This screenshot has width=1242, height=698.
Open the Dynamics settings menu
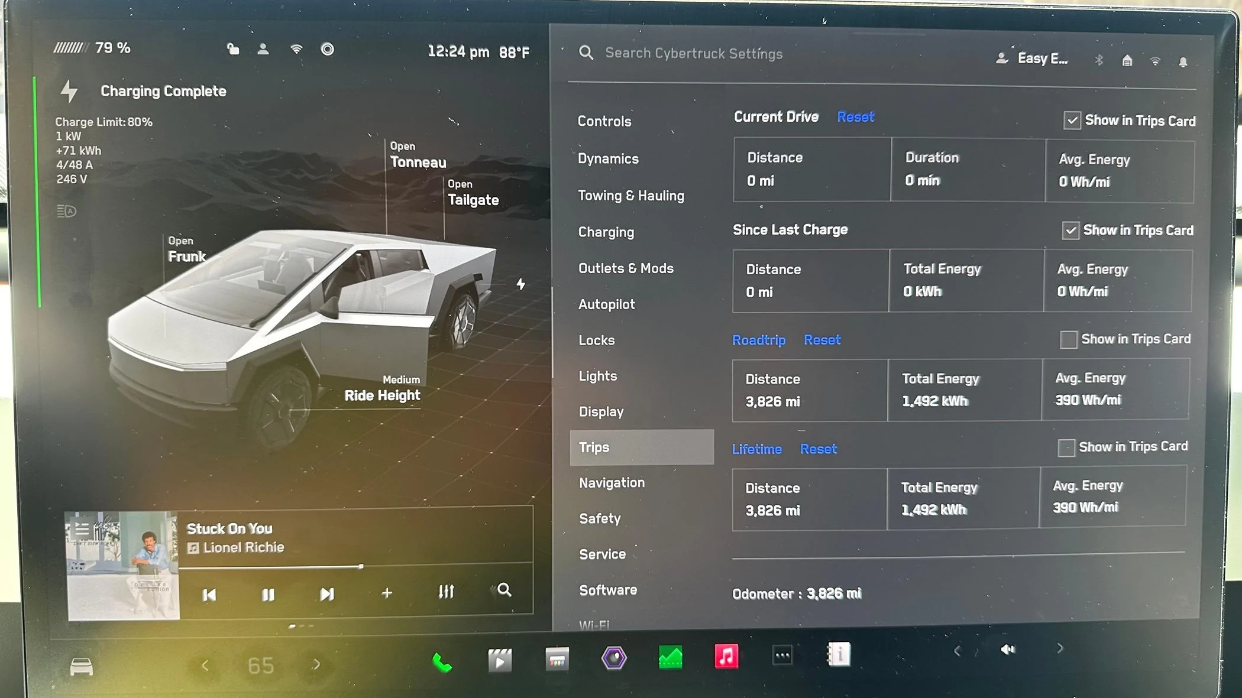[608, 158]
